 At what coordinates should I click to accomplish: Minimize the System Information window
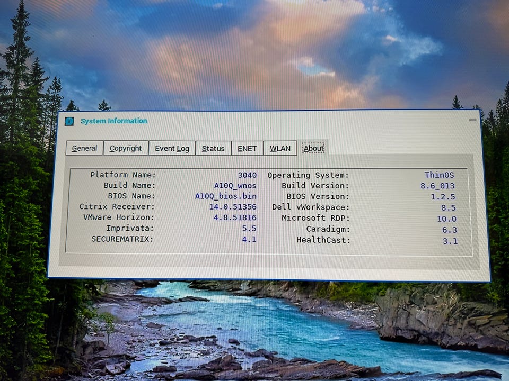(x=472, y=120)
